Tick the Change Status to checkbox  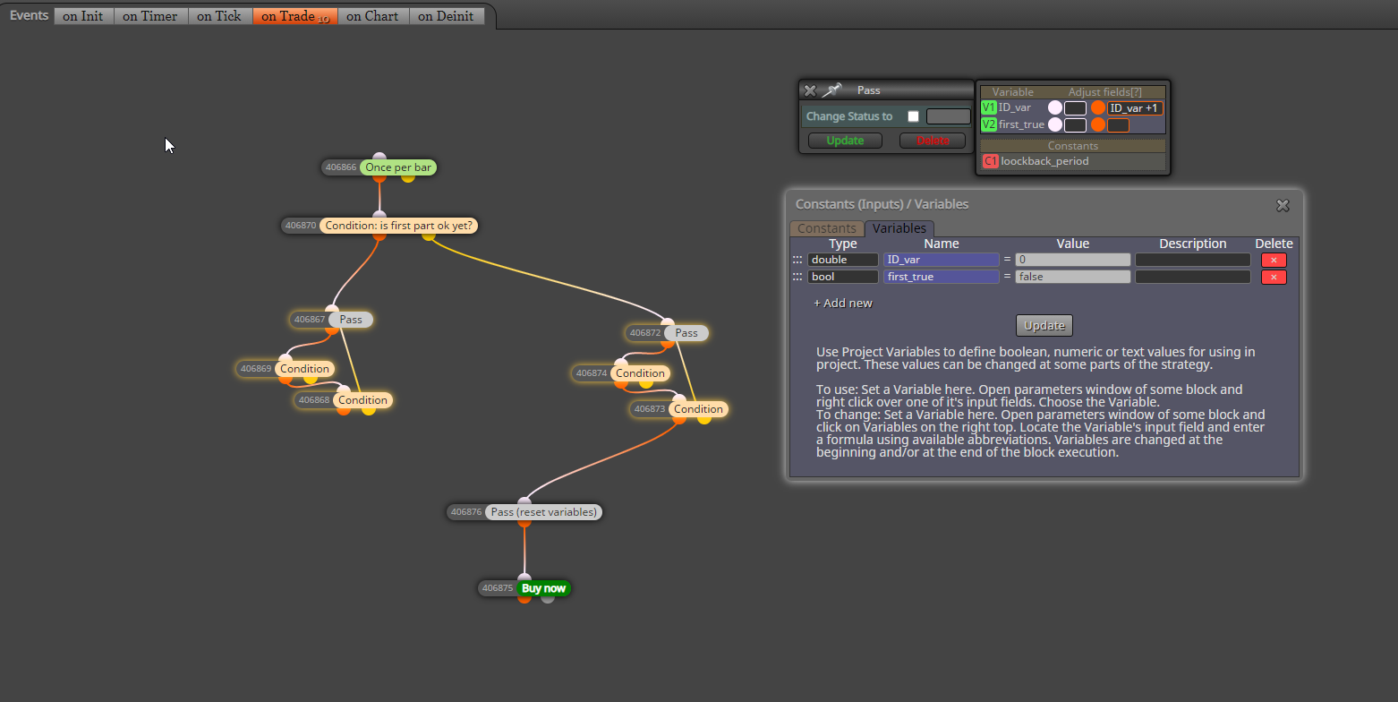[913, 116]
